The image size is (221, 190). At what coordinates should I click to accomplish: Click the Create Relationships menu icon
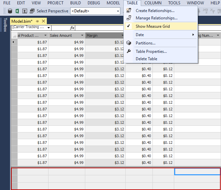129,11
